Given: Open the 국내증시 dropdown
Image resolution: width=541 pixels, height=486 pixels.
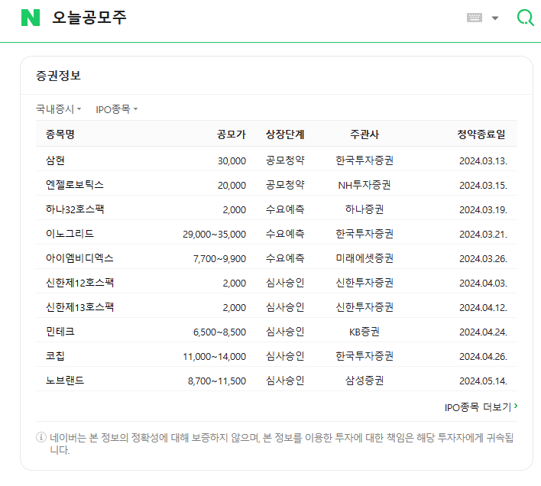Looking at the screenshot, I should coord(59,109).
